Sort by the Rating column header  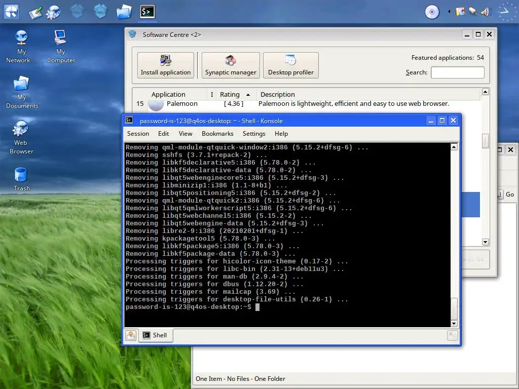[x=235, y=94]
